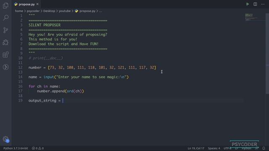Click the 'SILENT PROPOSER' docstring title

(x=45, y=25)
